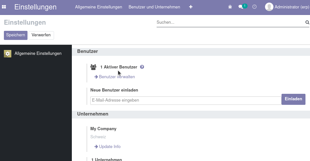Open the apps grid menu icon
Screen dimensions: 310x161
tap(4, 7)
